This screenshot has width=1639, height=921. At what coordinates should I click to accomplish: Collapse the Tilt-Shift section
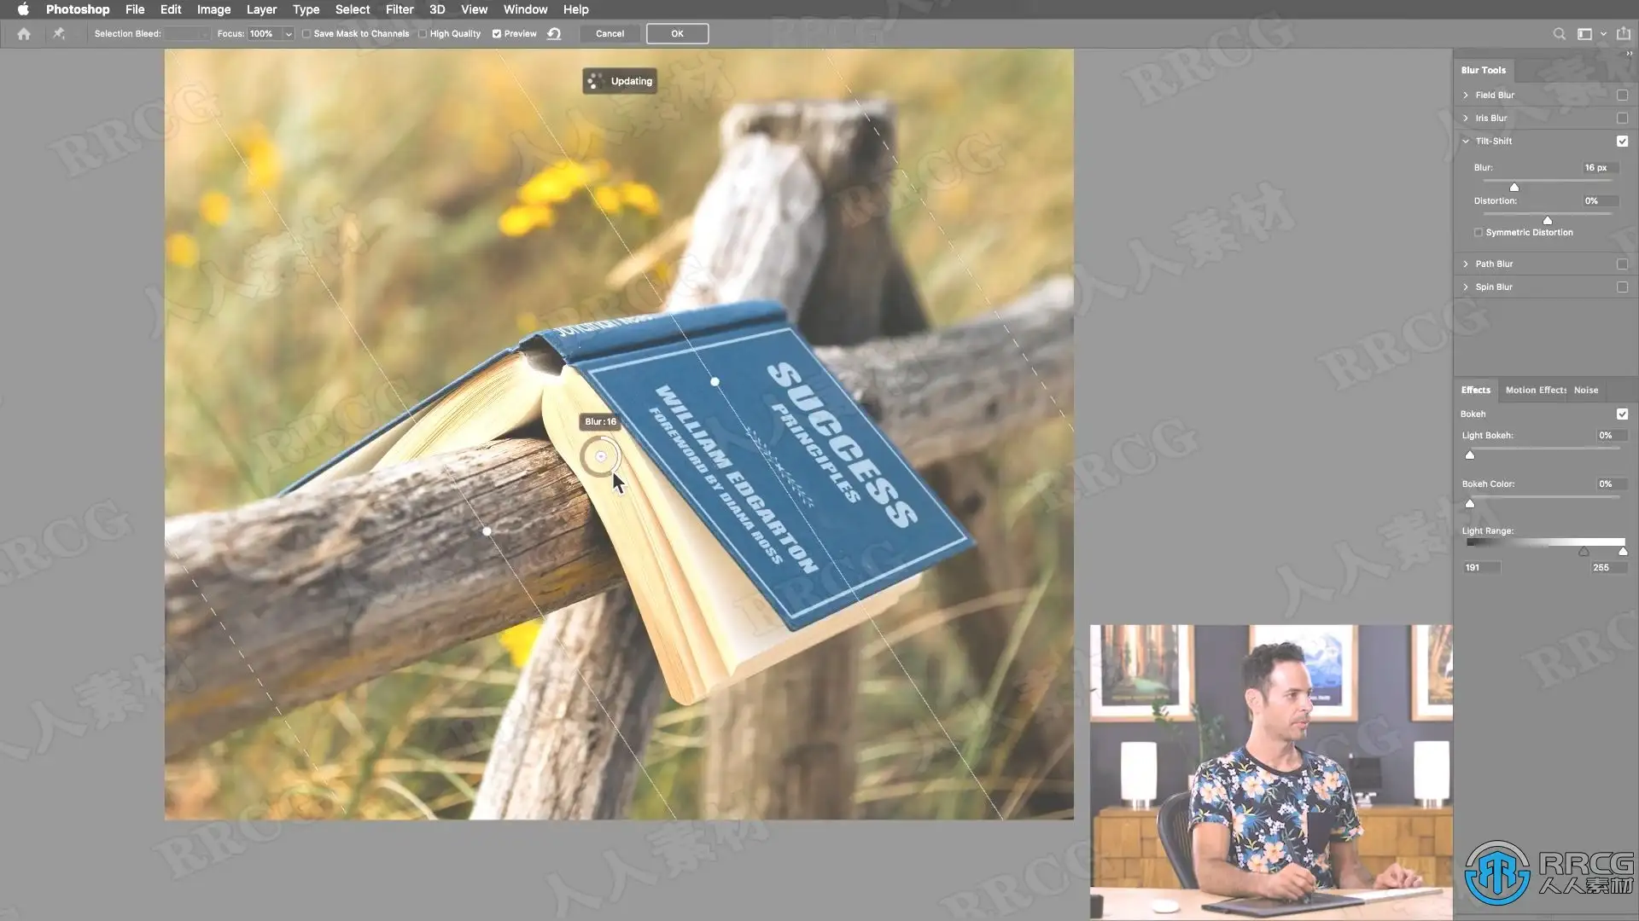[x=1466, y=142]
